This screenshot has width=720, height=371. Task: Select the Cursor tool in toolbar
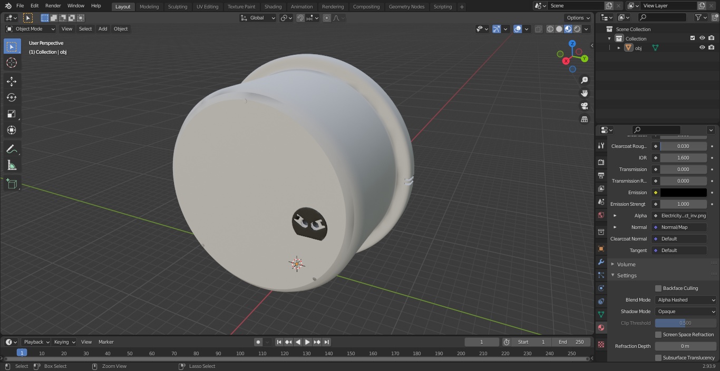[x=12, y=63]
